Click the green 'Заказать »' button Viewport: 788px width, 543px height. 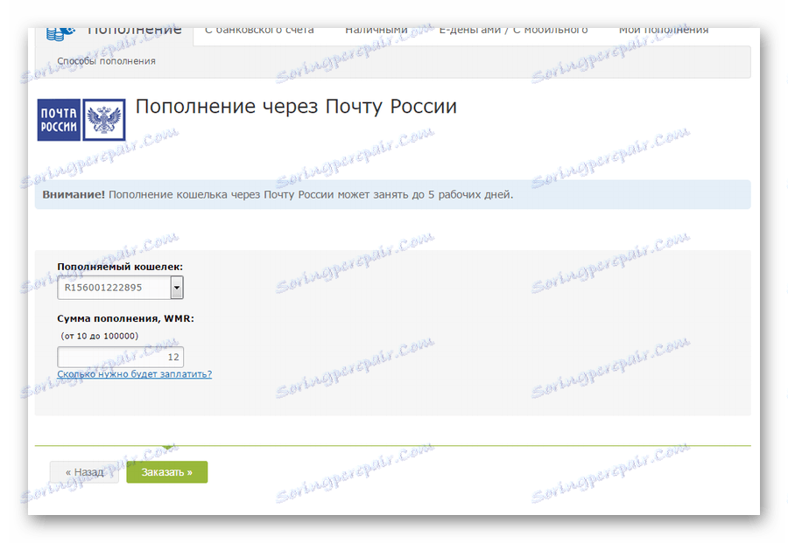(x=167, y=472)
